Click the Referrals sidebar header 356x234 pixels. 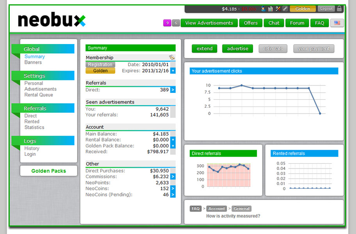pyautogui.click(x=43, y=108)
